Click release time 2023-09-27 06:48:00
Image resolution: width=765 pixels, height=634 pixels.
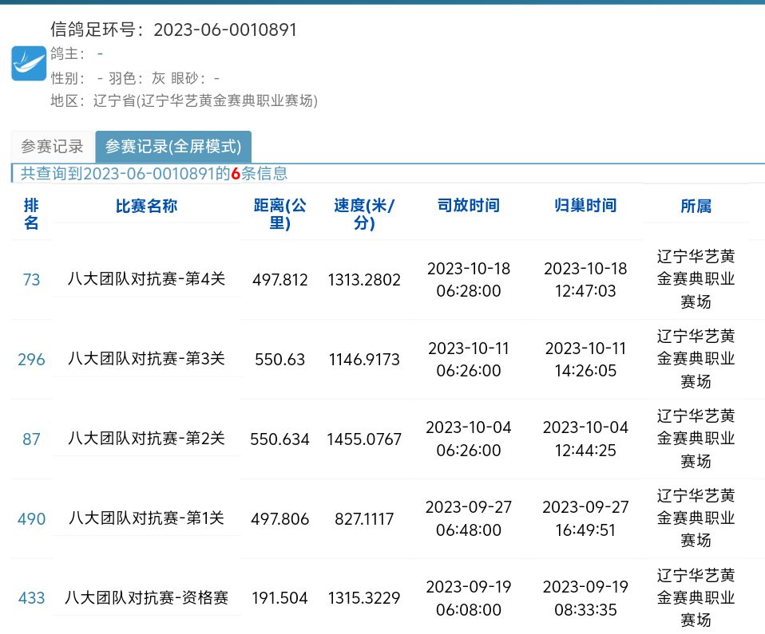click(x=469, y=518)
